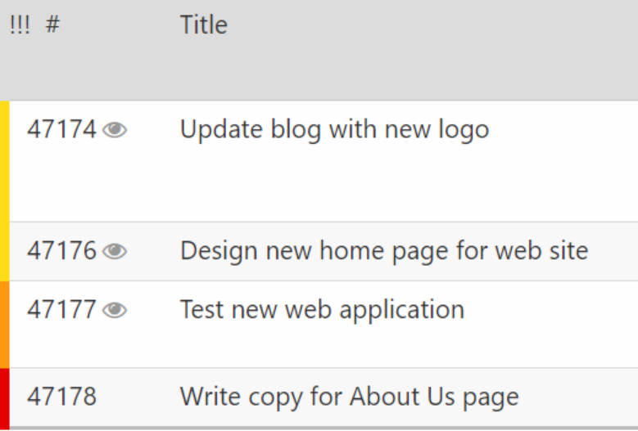Open 'Design new home page for web site'

[x=383, y=250]
